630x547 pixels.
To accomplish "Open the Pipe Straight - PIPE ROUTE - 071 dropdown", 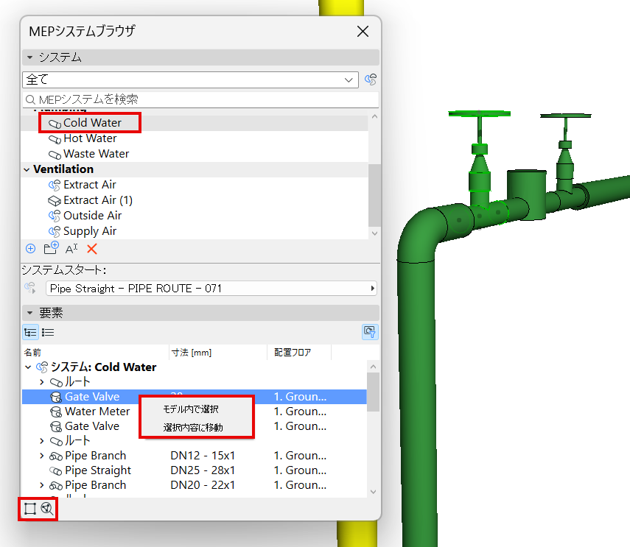I will tap(211, 288).
